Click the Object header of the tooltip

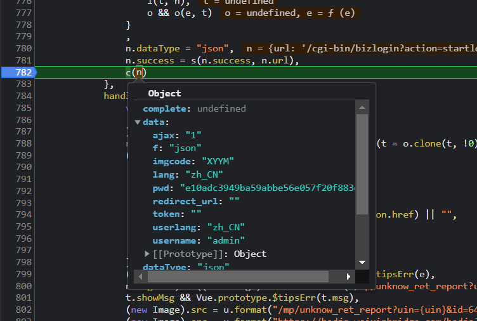point(164,93)
